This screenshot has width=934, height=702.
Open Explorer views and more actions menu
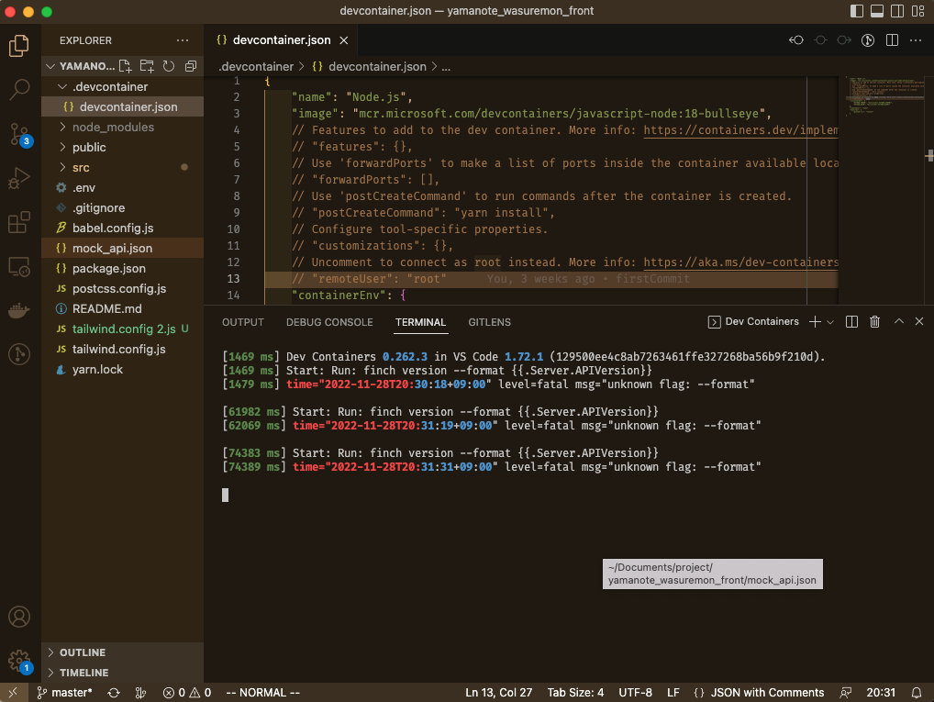(x=183, y=40)
